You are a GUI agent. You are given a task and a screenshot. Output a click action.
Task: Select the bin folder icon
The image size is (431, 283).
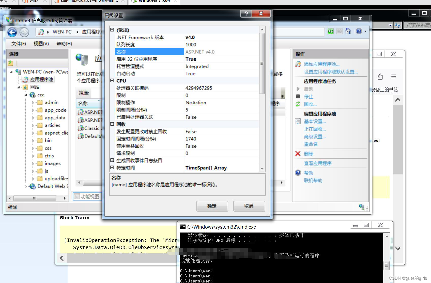(40, 141)
